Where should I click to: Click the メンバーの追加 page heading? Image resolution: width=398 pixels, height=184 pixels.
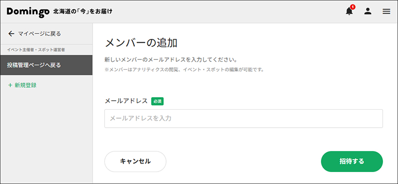141,43
